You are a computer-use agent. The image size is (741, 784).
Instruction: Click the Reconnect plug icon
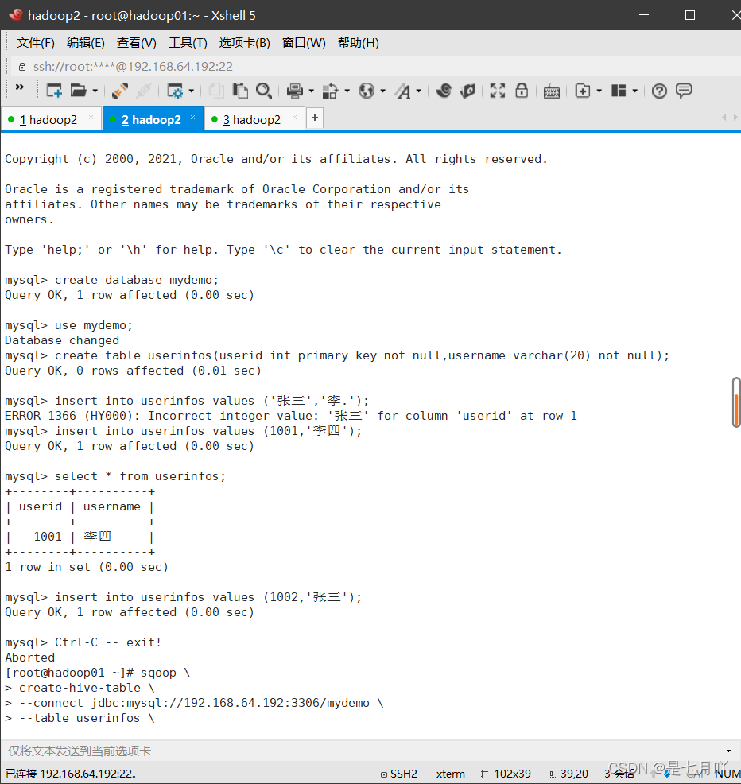(x=120, y=91)
